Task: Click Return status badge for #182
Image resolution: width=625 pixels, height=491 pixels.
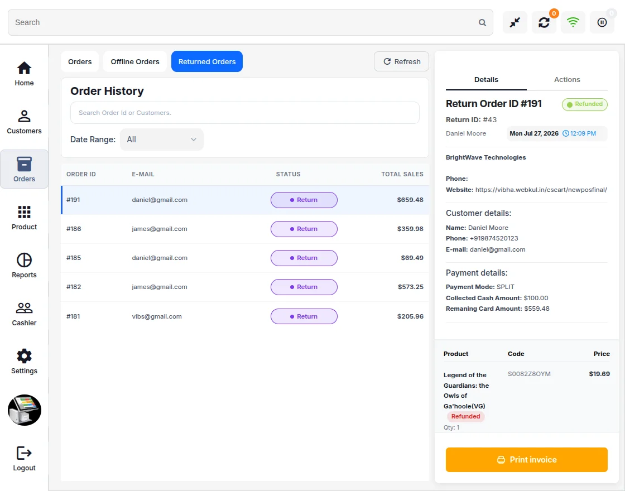Action: tap(304, 287)
